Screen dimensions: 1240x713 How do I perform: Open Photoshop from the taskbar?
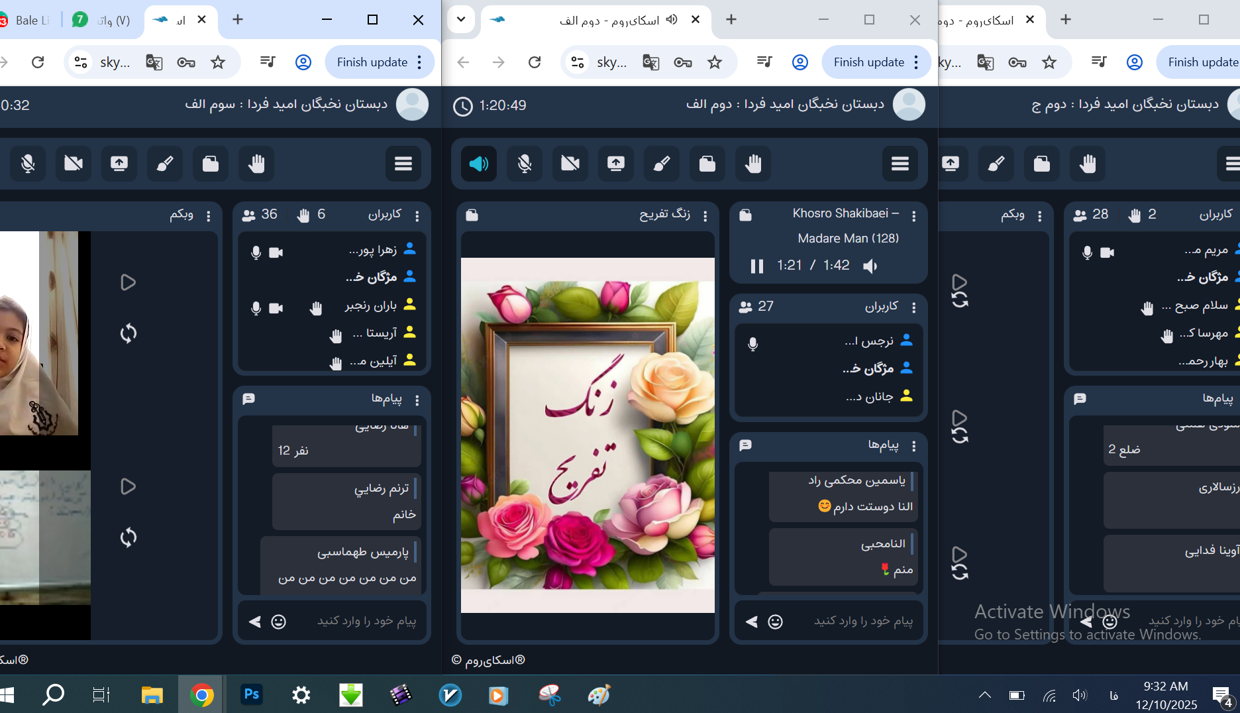[x=251, y=694]
